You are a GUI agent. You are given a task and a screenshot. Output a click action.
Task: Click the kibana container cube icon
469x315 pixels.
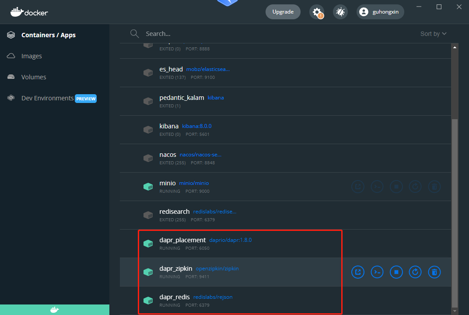(x=148, y=130)
